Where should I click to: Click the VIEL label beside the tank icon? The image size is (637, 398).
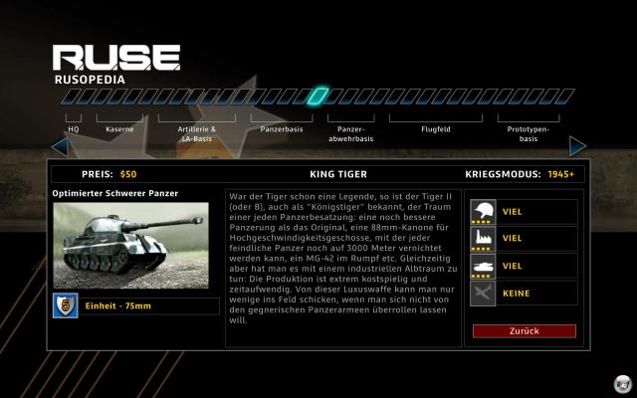tap(512, 266)
